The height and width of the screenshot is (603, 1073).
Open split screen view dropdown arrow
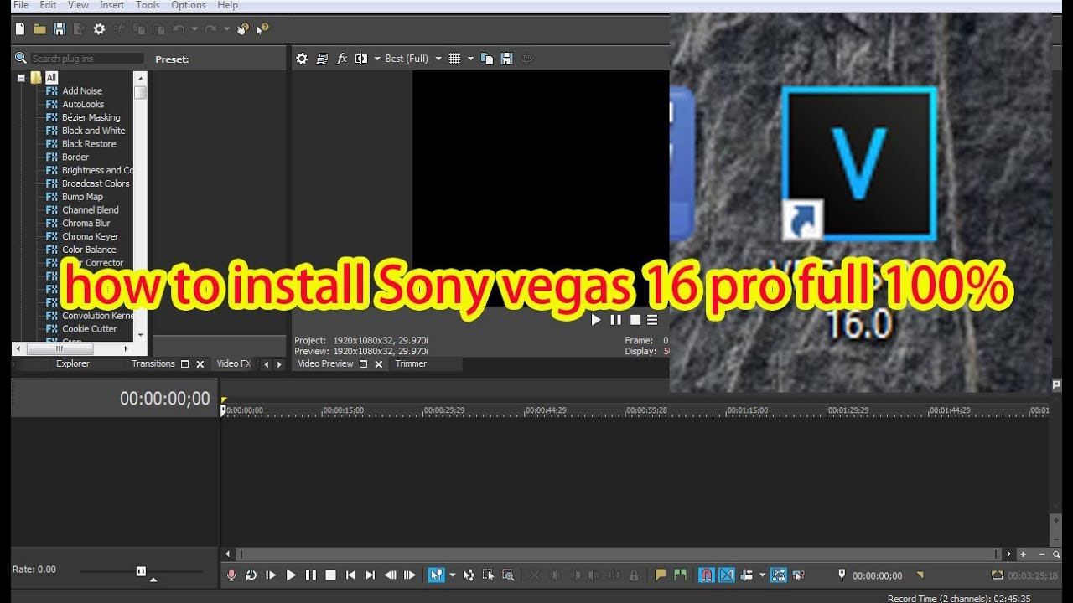[376, 59]
